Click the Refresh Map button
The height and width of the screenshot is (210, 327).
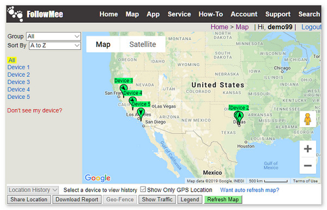tap(223, 199)
